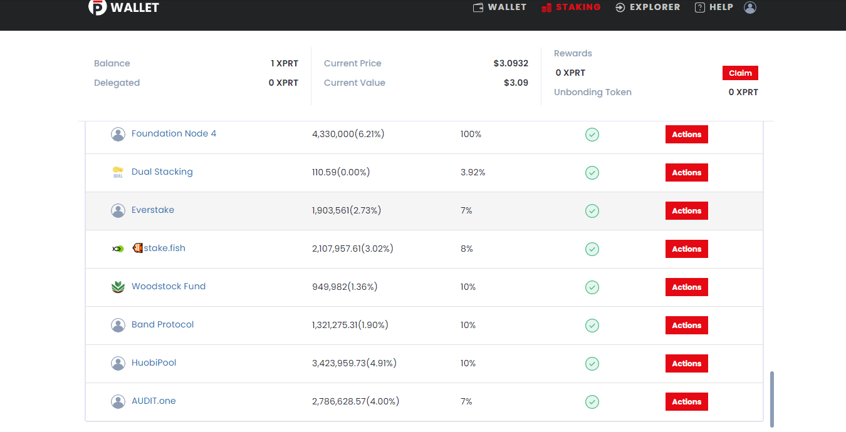
Task: Open the Band Protocol validator link
Action: 163,324
